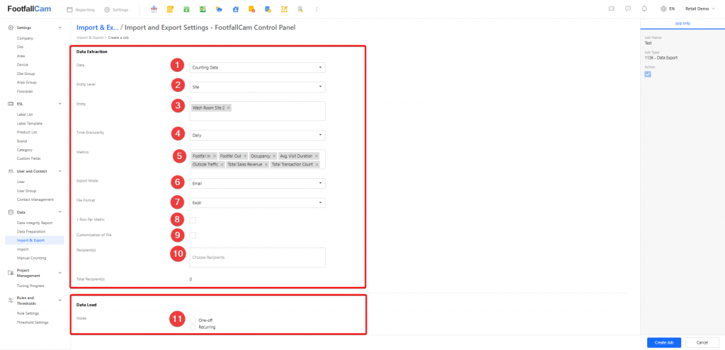Remove the Total Transaction Count metric tag
This screenshot has height=350, width=725.
click(x=316, y=164)
